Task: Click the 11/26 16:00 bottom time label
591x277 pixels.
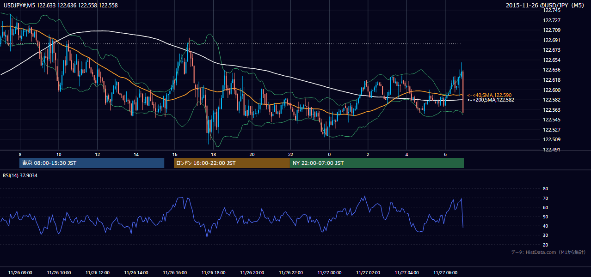Action: (x=175, y=272)
